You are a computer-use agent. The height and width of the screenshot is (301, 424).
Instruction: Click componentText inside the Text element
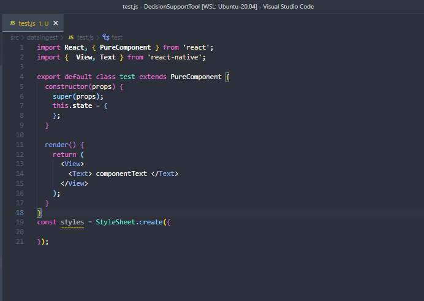pyautogui.click(x=121, y=173)
